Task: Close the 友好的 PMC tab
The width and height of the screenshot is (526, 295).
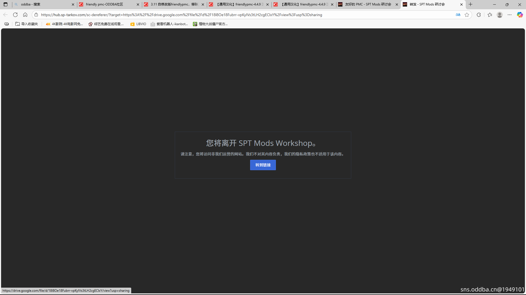Action: coord(397,4)
